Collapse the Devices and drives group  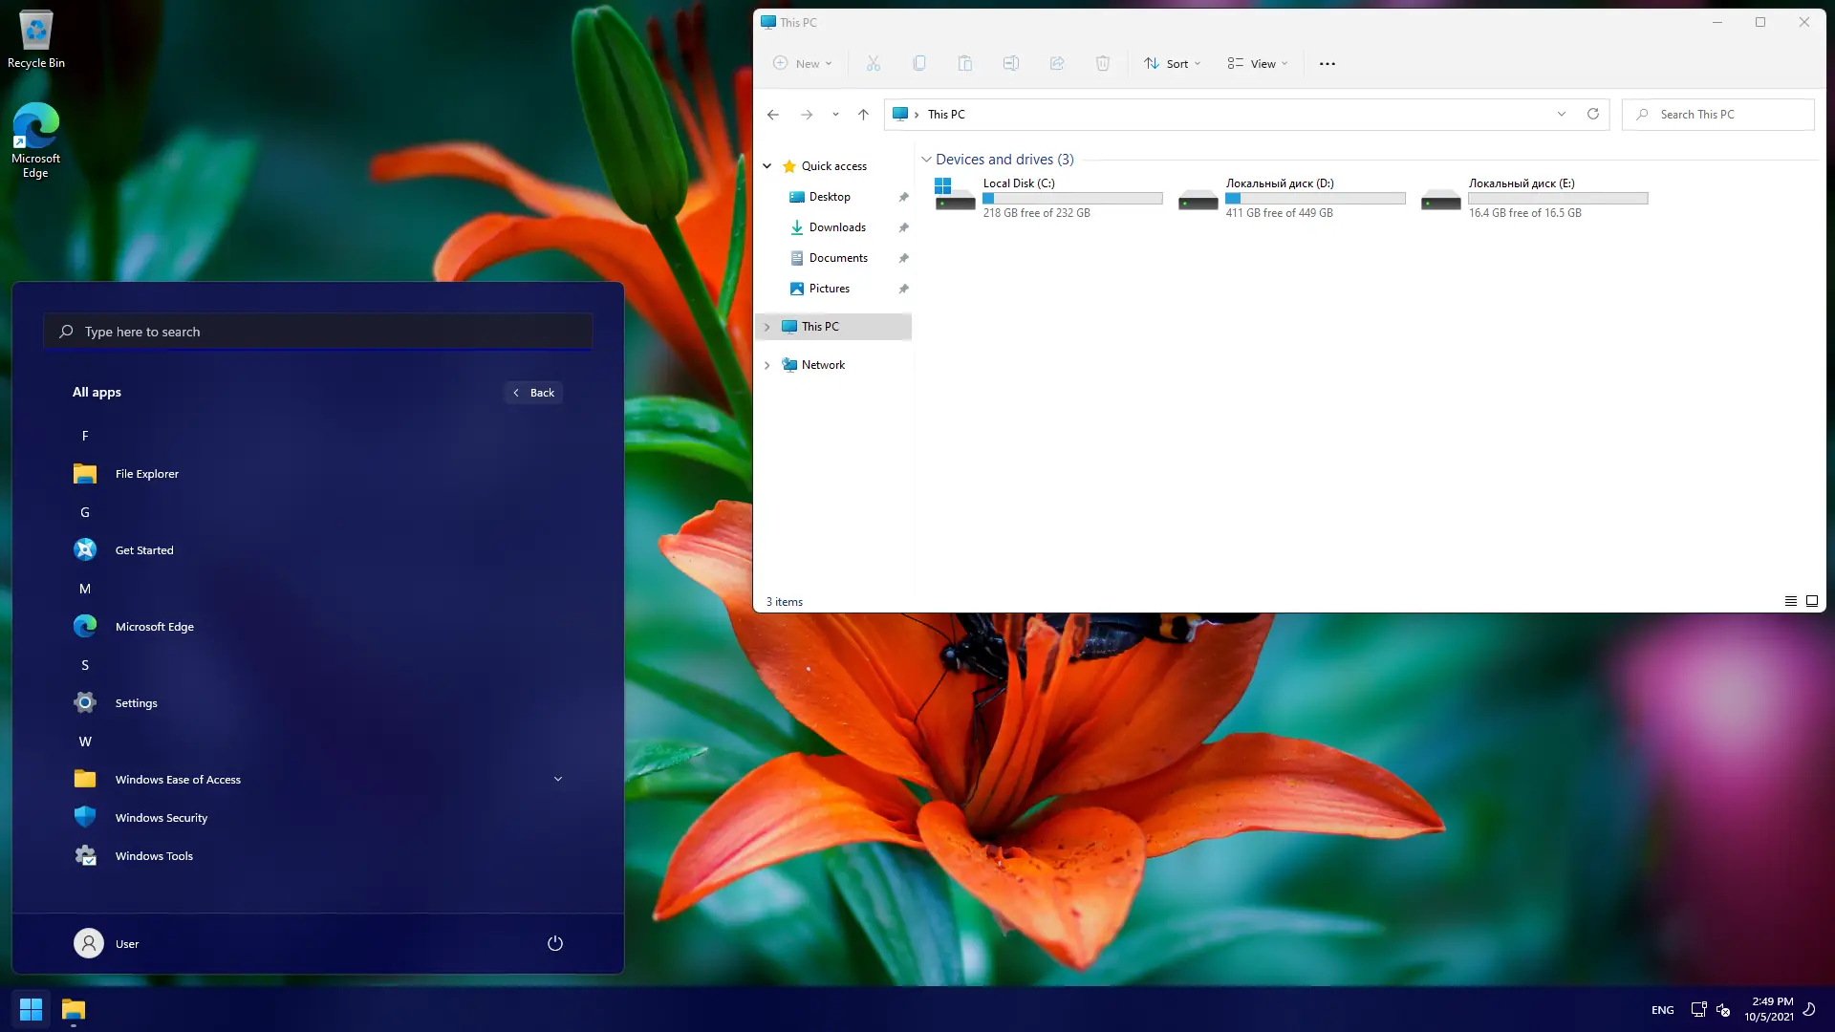[926, 159]
